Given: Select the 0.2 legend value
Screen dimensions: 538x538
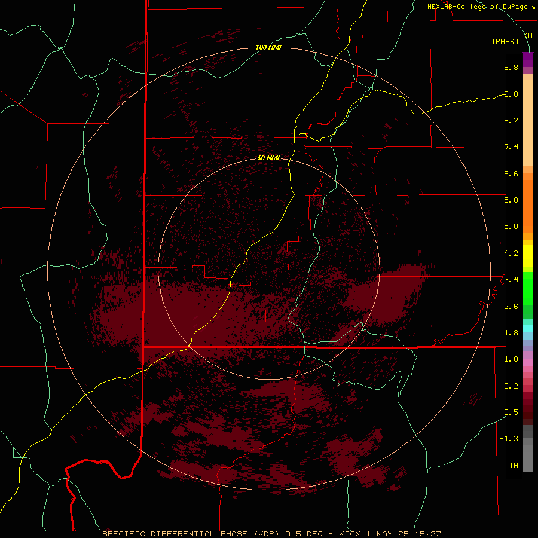Looking at the screenshot, I should click(x=511, y=386).
